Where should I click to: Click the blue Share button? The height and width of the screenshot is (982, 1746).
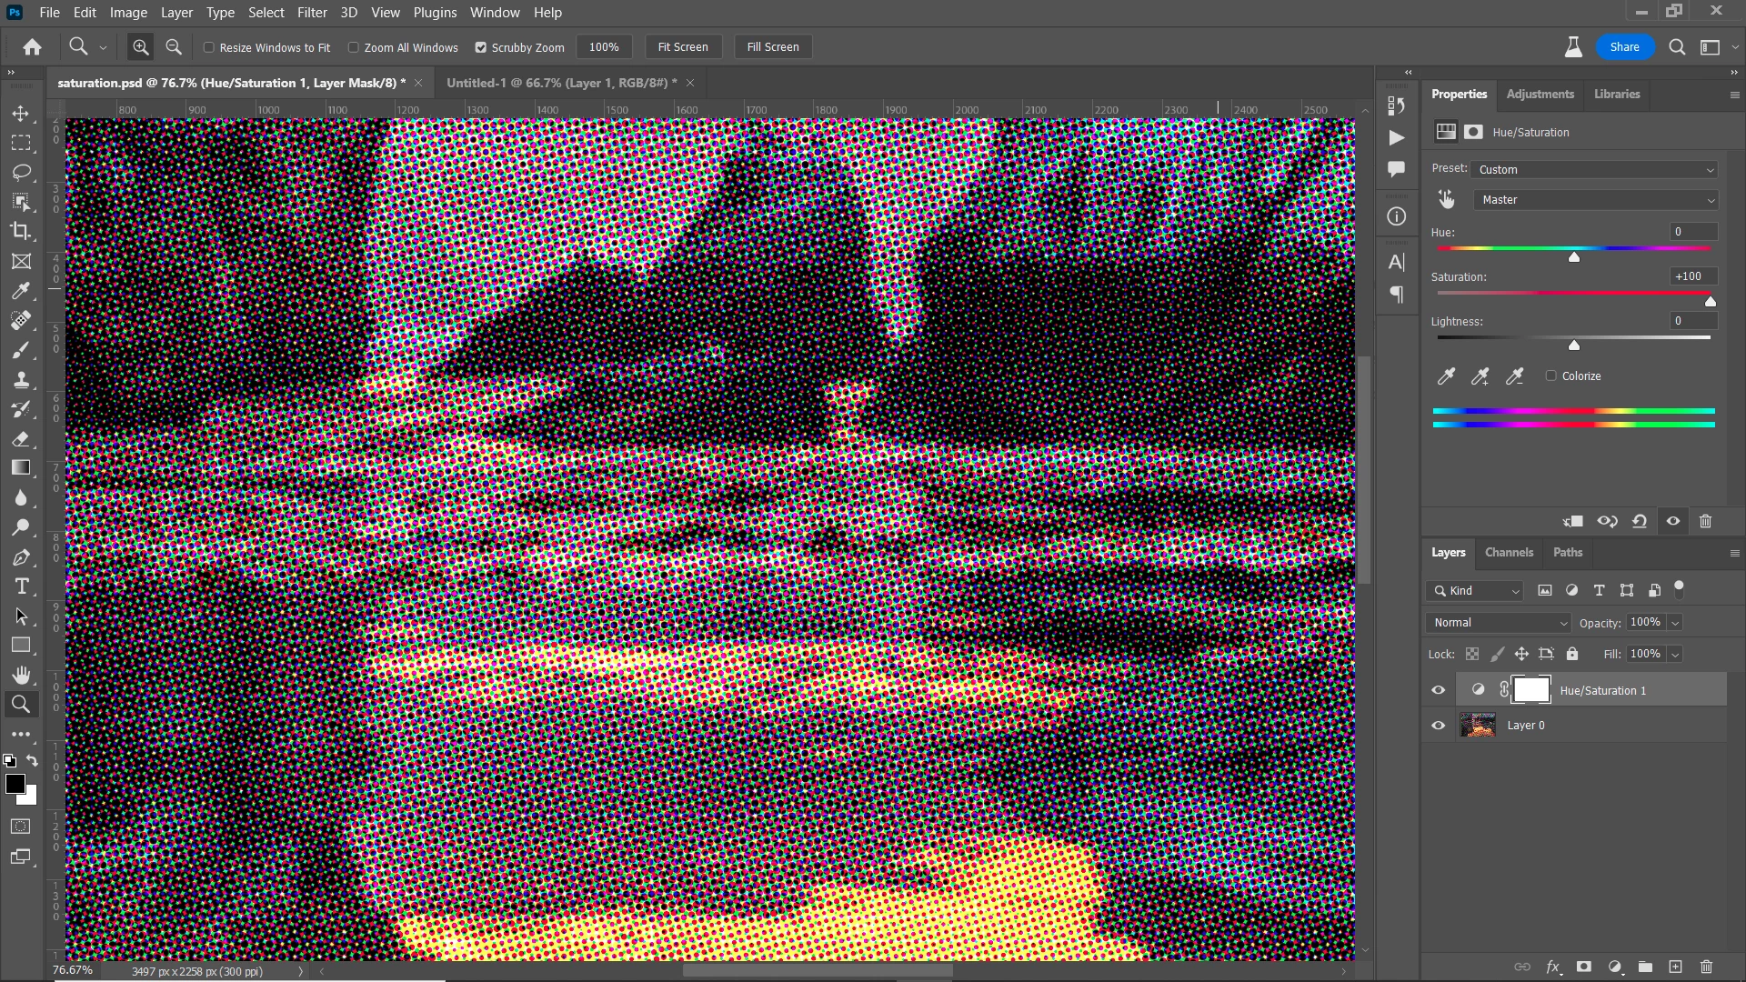point(1624,47)
